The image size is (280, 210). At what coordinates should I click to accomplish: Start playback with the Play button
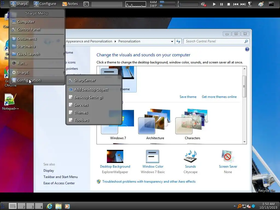214,4
